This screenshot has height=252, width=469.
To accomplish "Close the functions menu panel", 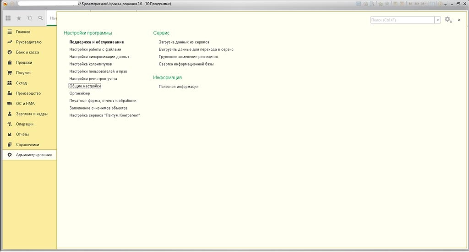I will 459,20.
